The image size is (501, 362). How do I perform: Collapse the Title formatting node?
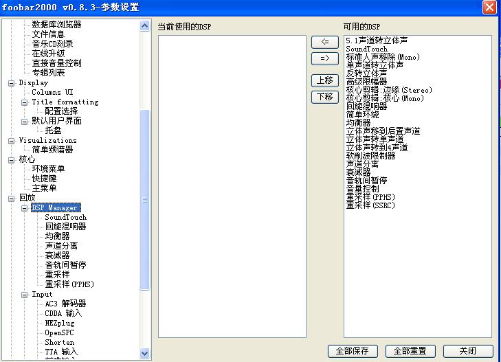click(x=24, y=102)
